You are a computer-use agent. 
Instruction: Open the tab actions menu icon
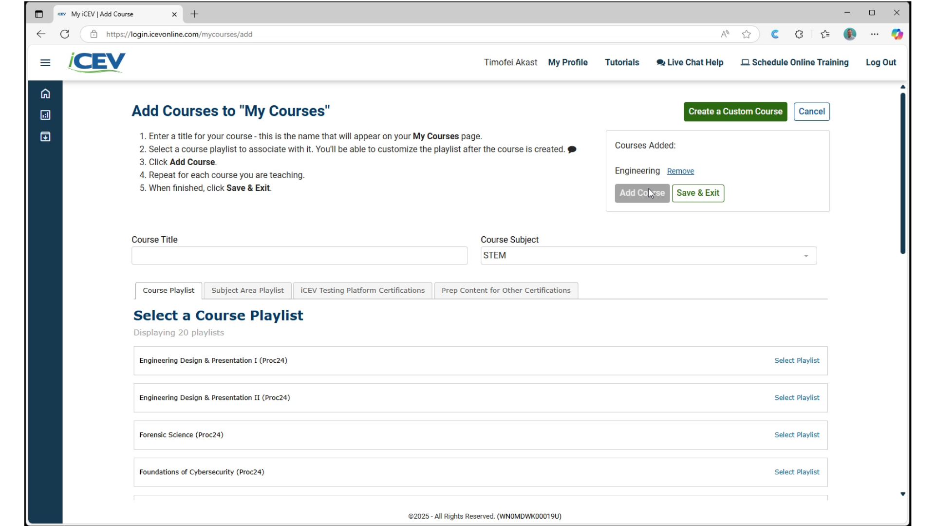39,14
